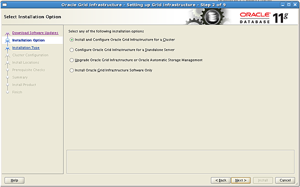This screenshot has height=187, width=300.
Task: Click the Install Product step label
Action: 24,85
